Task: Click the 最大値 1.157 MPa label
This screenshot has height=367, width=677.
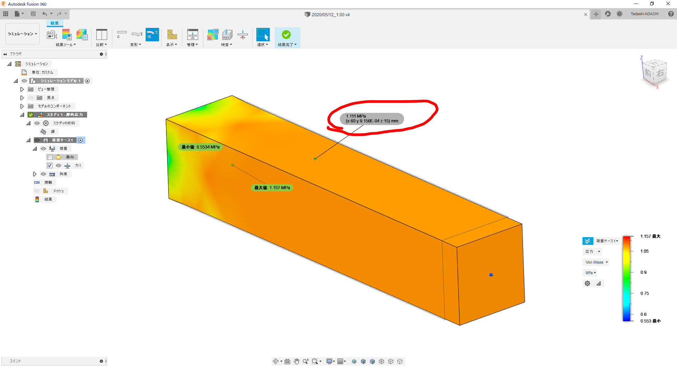Action: (272, 187)
